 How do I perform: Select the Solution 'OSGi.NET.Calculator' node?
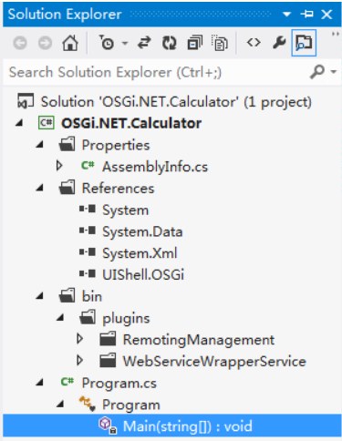[176, 102]
